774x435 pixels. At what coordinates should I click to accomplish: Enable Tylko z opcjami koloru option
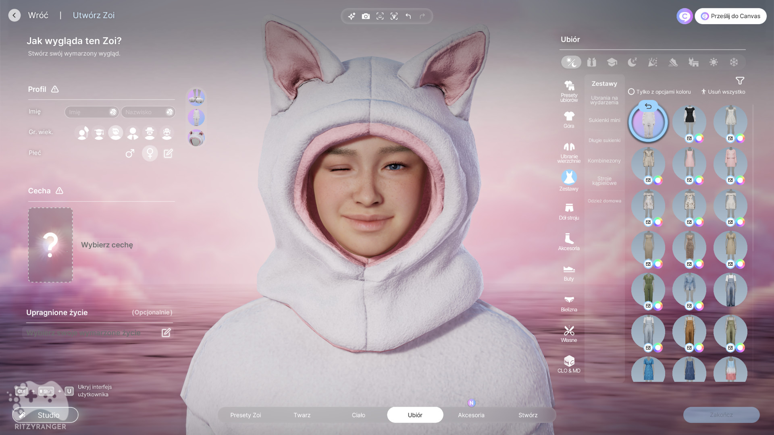[x=631, y=92]
